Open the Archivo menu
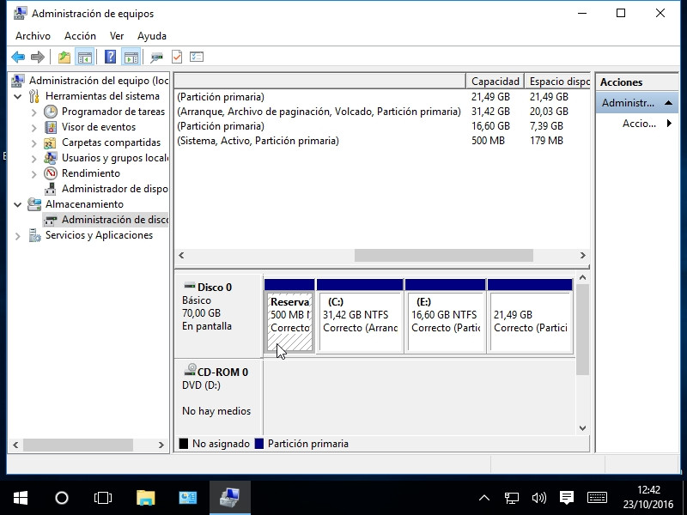Image resolution: width=687 pixels, height=515 pixels. (x=33, y=36)
